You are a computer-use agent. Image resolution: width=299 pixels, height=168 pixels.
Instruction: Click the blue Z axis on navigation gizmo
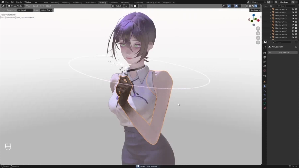tap(254, 15)
